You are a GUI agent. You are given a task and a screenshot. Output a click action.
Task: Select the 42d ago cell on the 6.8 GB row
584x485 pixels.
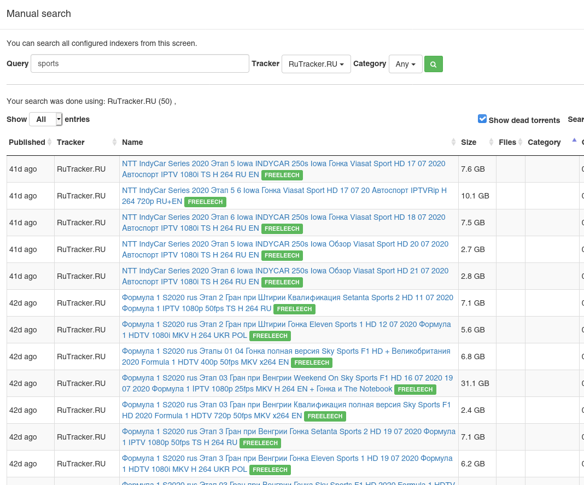pos(23,357)
